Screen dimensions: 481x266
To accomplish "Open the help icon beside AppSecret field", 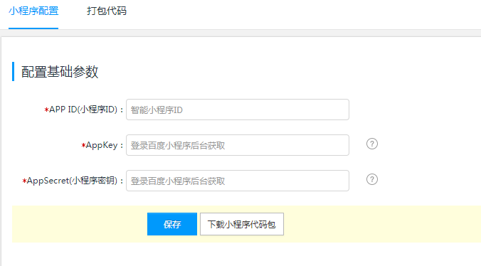I will [372, 179].
